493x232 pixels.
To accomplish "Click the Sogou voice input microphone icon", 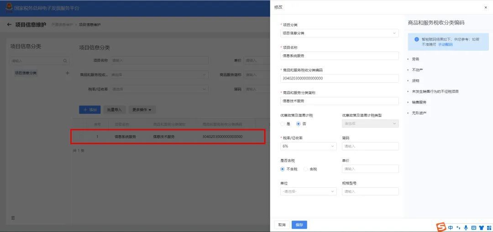I will [466, 227].
